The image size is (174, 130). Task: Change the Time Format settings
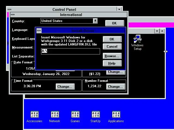(65, 87)
